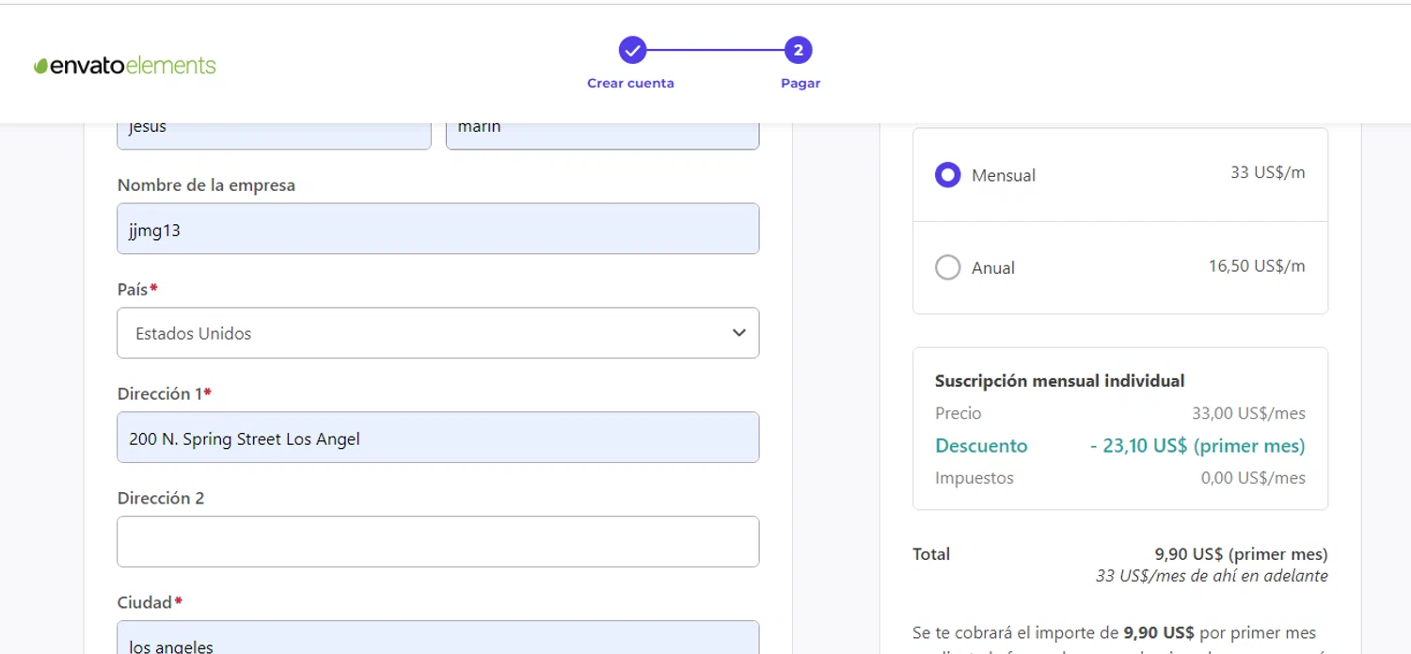1411x654 pixels.
Task: Select the 33 US$/mes de ahí en adelante note
Action: click(x=1212, y=576)
